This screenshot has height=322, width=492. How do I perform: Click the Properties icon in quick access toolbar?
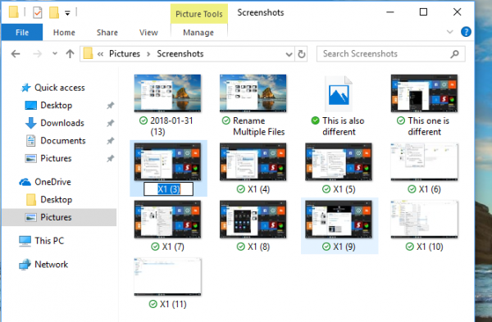point(38,13)
